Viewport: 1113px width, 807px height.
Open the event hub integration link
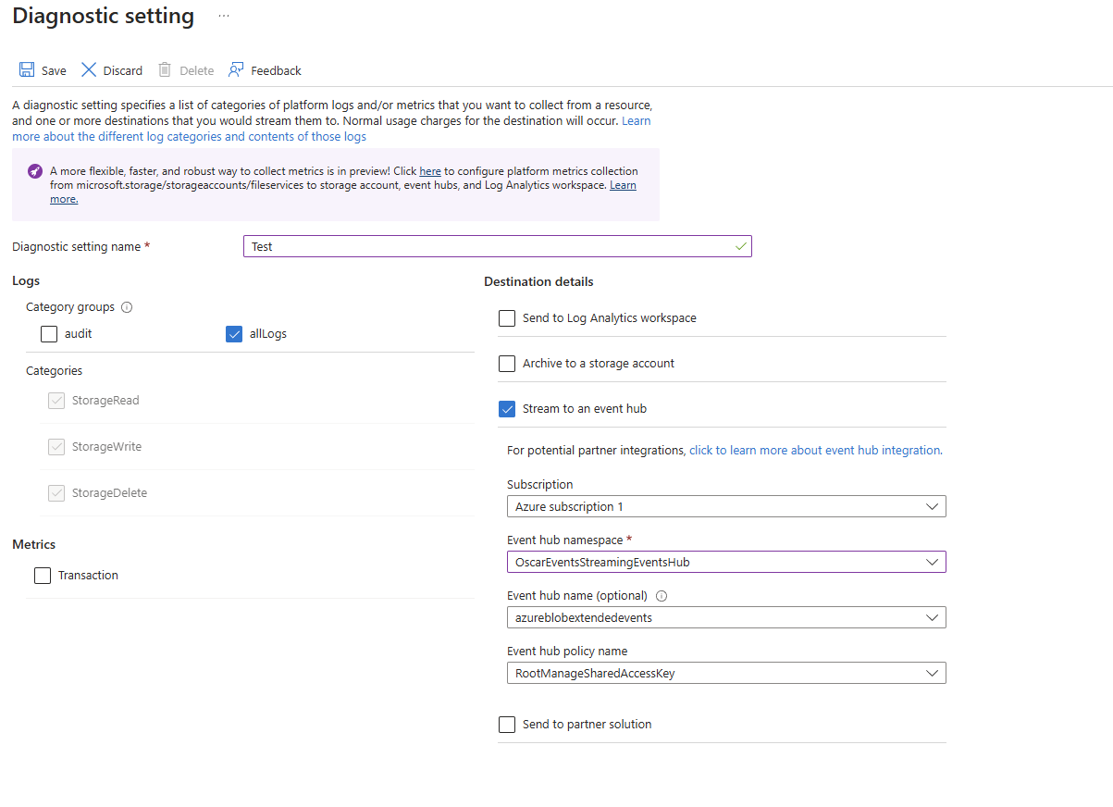pyautogui.click(x=814, y=451)
